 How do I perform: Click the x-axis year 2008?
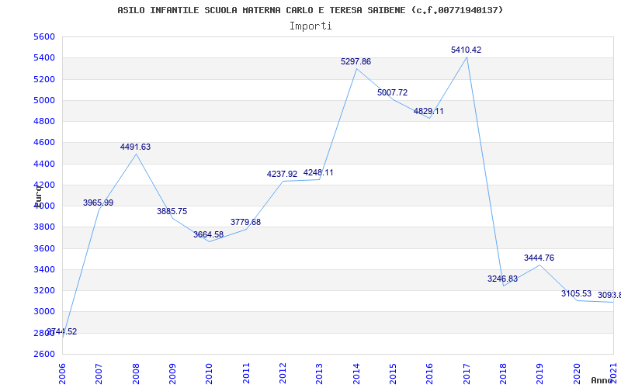tap(136, 373)
